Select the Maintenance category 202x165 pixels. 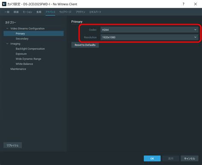tap(18, 69)
